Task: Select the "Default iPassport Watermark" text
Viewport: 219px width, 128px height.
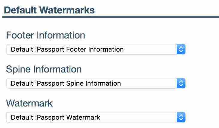Action: pyautogui.click(x=55, y=118)
